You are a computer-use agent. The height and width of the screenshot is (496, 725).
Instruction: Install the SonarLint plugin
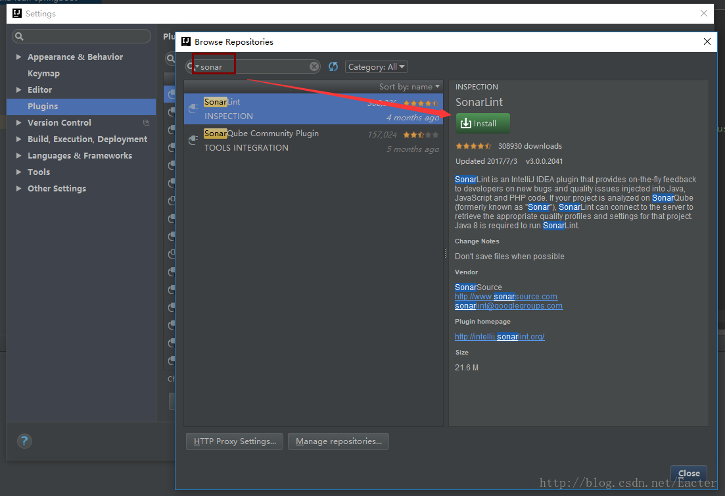click(x=482, y=124)
